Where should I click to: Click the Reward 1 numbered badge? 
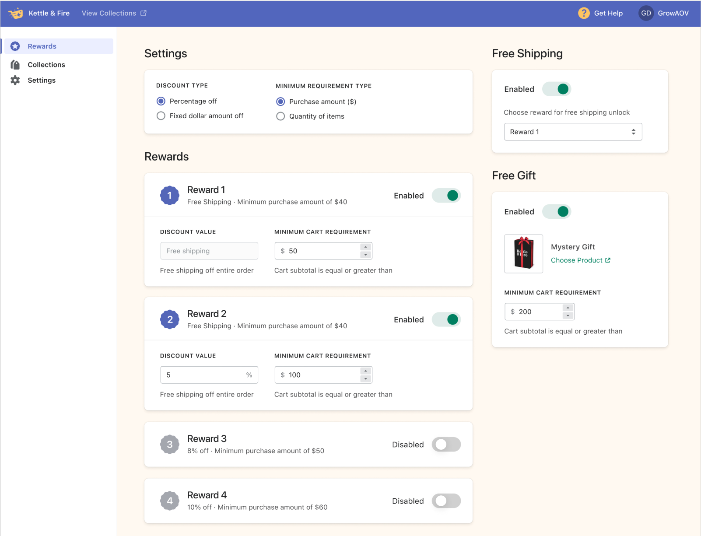tap(170, 196)
